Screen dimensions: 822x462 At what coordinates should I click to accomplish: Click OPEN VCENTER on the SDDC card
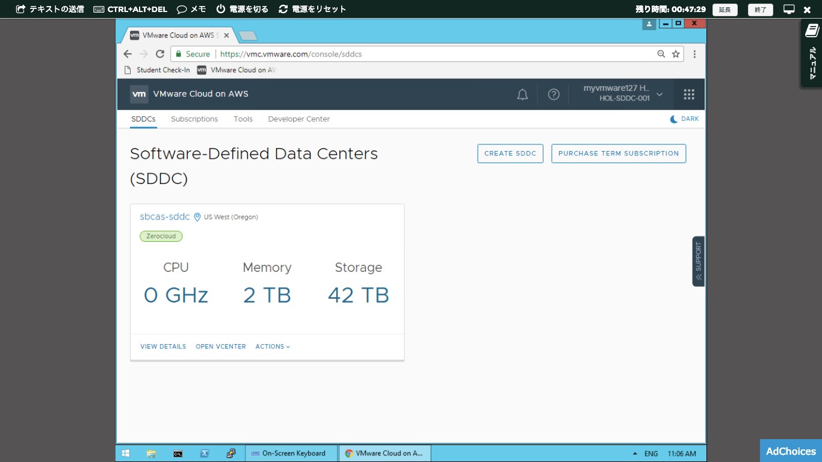(x=221, y=346)
